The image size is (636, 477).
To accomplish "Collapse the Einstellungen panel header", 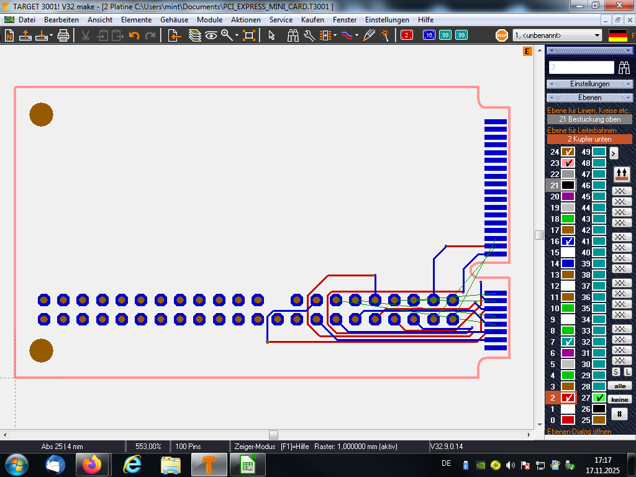I will pos(589,84).
